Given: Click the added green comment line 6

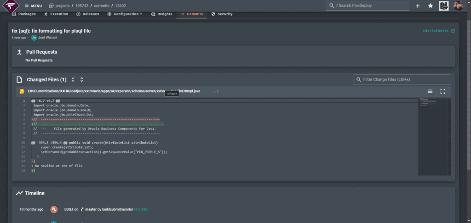Looking at the screenshot, I should 98,124.
